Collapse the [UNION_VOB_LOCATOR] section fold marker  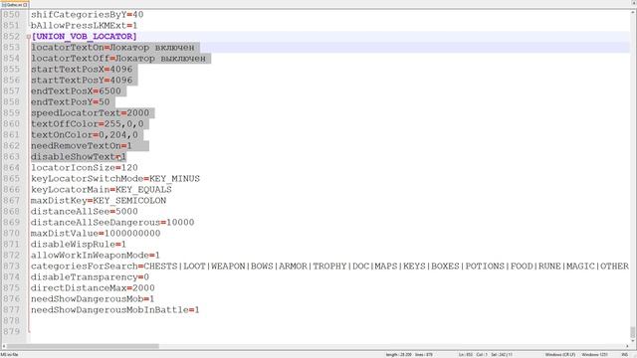coord(29,37)
